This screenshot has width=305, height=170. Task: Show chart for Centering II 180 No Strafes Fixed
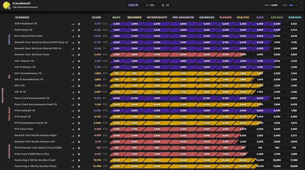coord(73,166)
